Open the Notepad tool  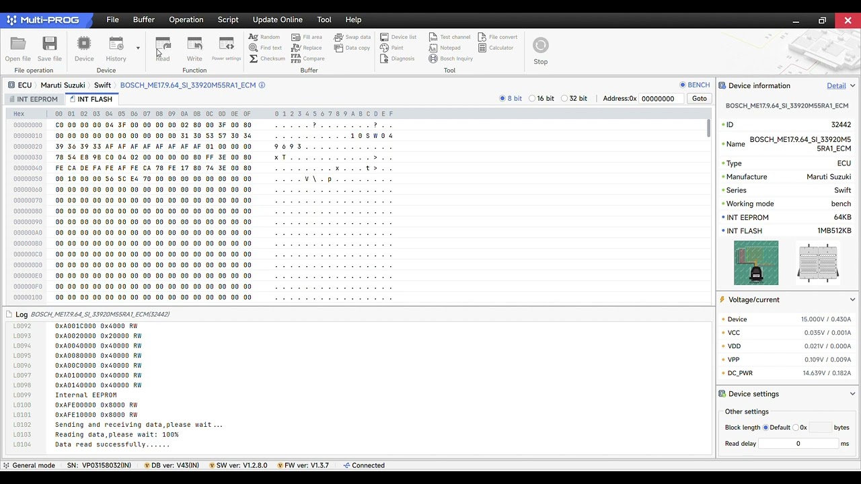click(445, 48)
